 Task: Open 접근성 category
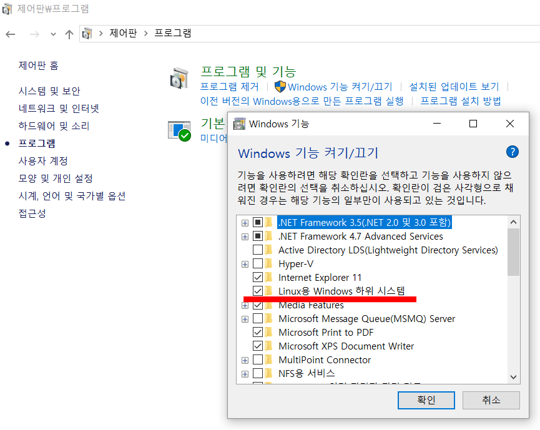32,213
